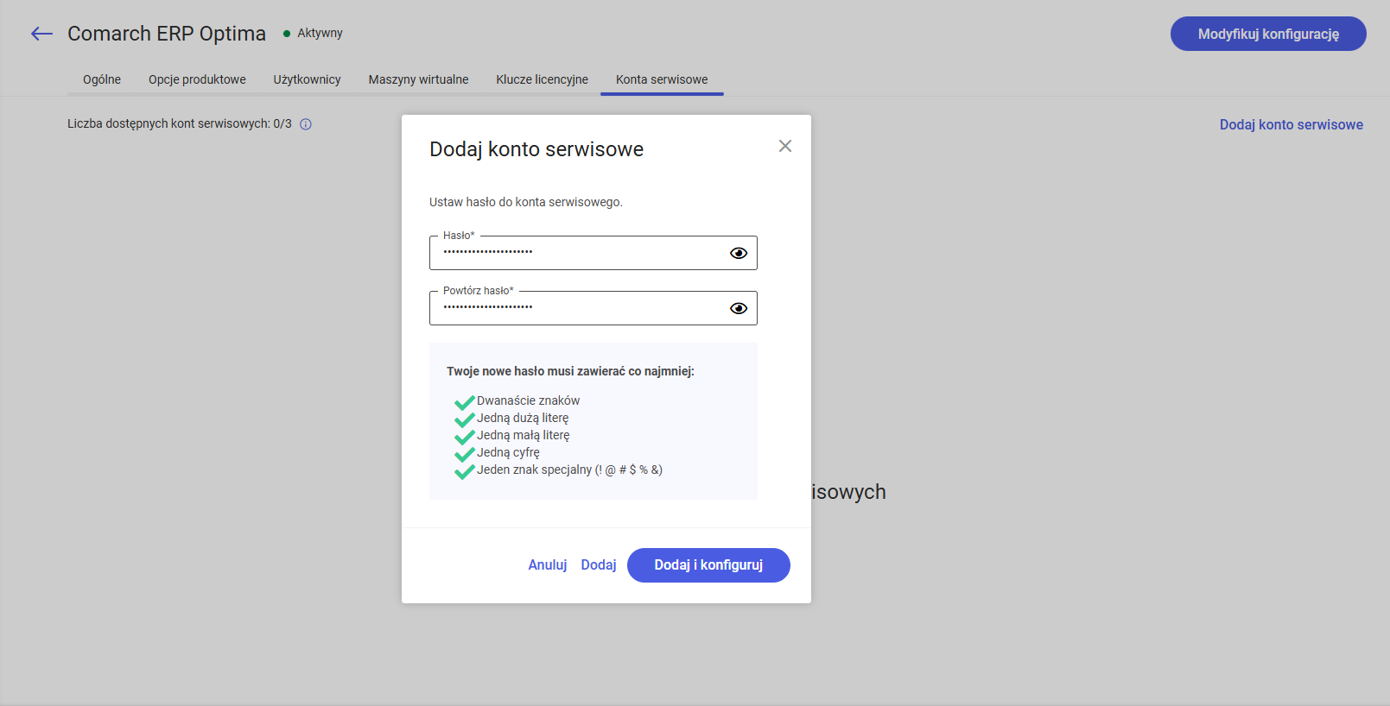Select the Konta serwisowe tab
The width and height of the screenshot is (1390, 706).
662,79
